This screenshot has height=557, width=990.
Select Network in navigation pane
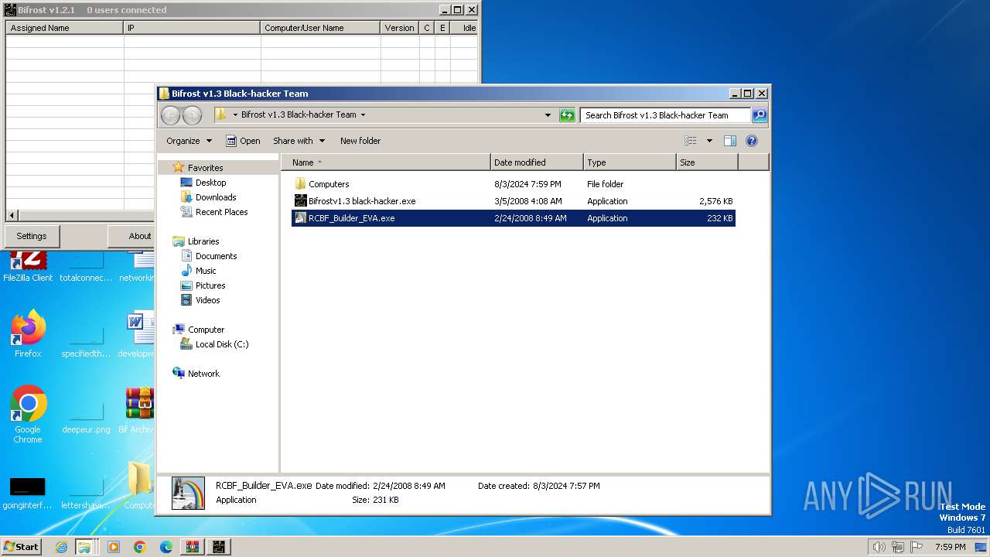click(203, 374)
